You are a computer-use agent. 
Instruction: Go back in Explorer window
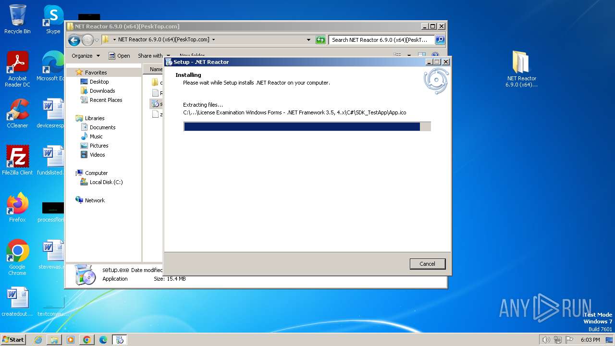tap(74, 40)
